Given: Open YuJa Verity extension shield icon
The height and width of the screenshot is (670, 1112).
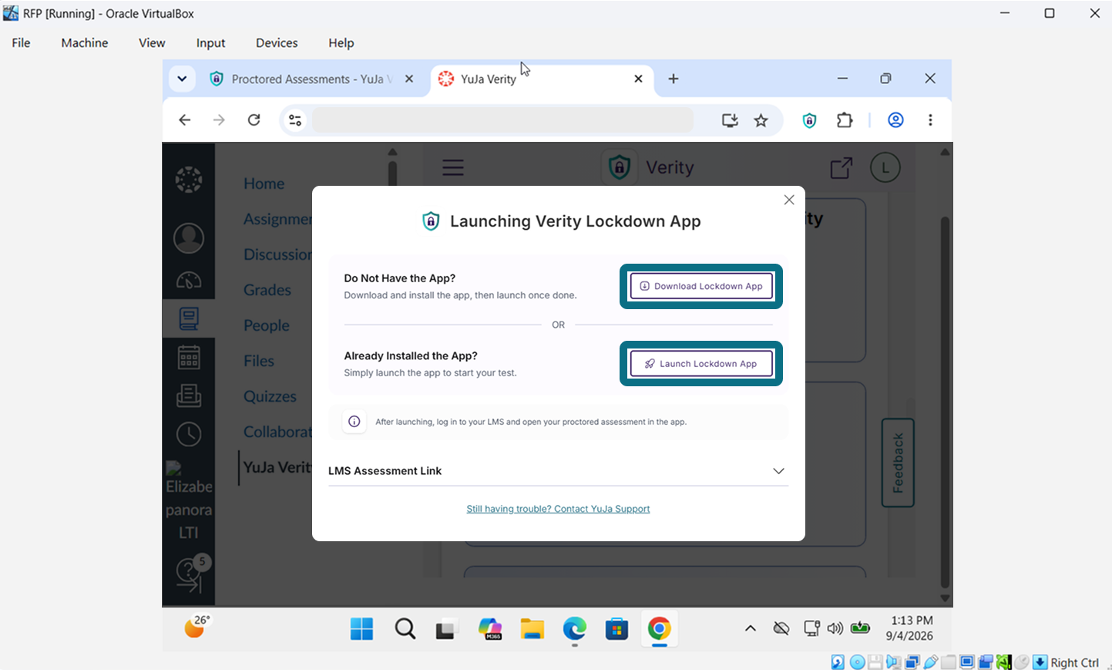Looking at the screenshot, I should click(809, 120).
